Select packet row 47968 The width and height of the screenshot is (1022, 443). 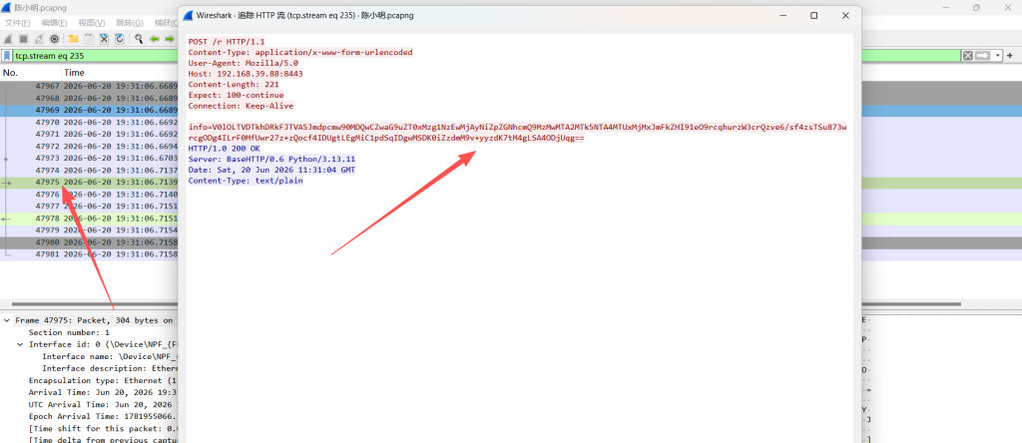click(89, 98)
